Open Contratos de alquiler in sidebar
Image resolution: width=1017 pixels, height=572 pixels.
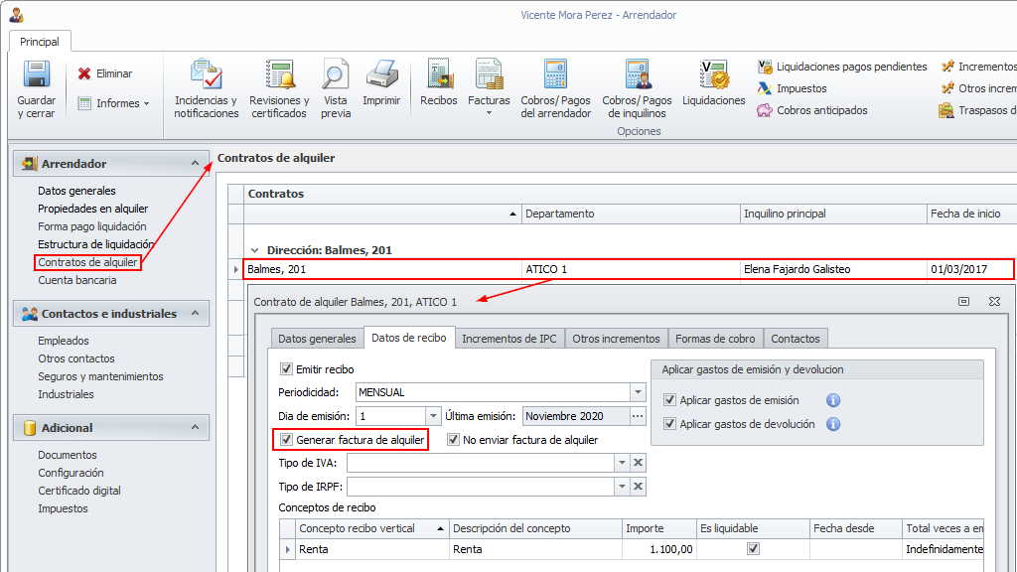point(87,262)
